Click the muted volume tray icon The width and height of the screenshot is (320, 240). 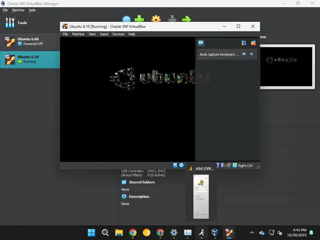pyautogui.click(x=280, y=232)
